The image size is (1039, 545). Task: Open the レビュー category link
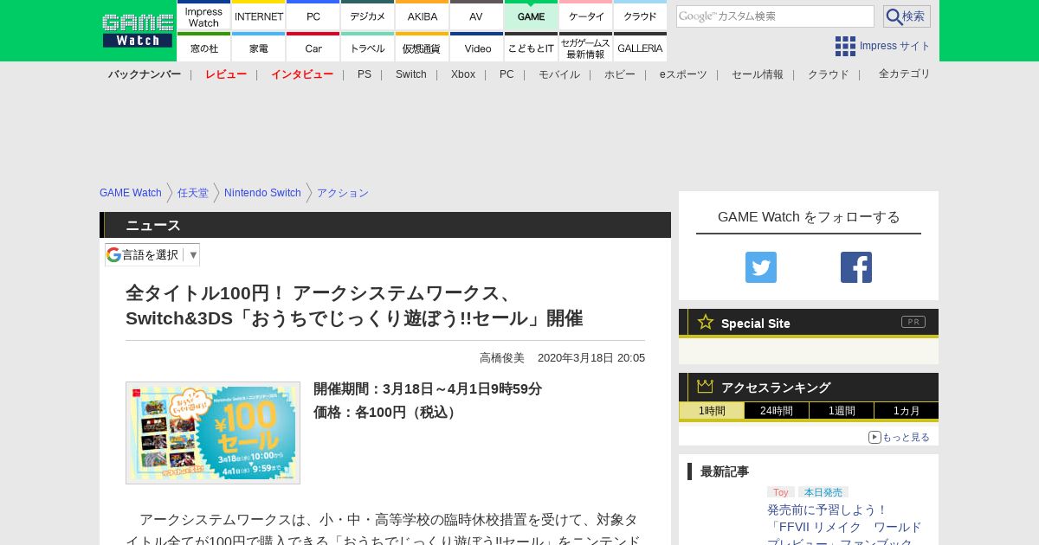point(226,74)
